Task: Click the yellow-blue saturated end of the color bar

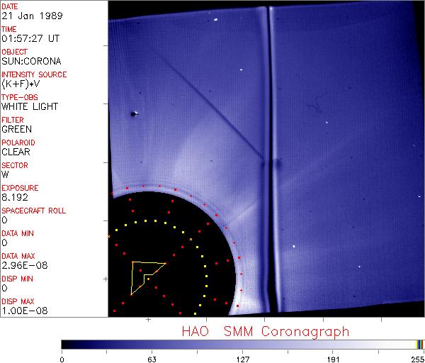Action: pyautogui.click(x=419, y=344)
